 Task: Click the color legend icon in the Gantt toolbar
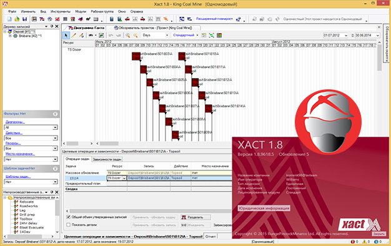(x=219, y=36)
